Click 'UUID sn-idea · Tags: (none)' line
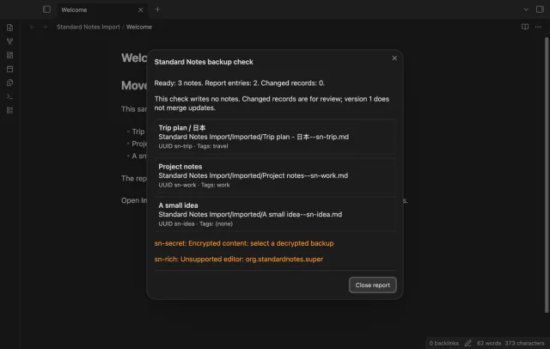This screenshot has width=550, height=349. (195, 223)
